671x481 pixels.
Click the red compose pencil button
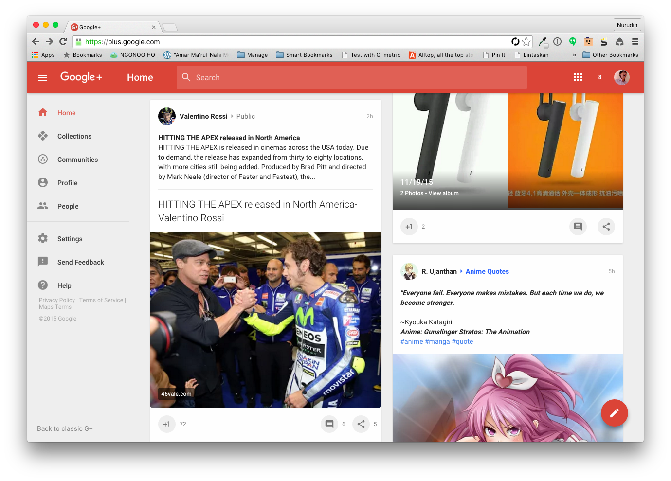pos(615,413)
